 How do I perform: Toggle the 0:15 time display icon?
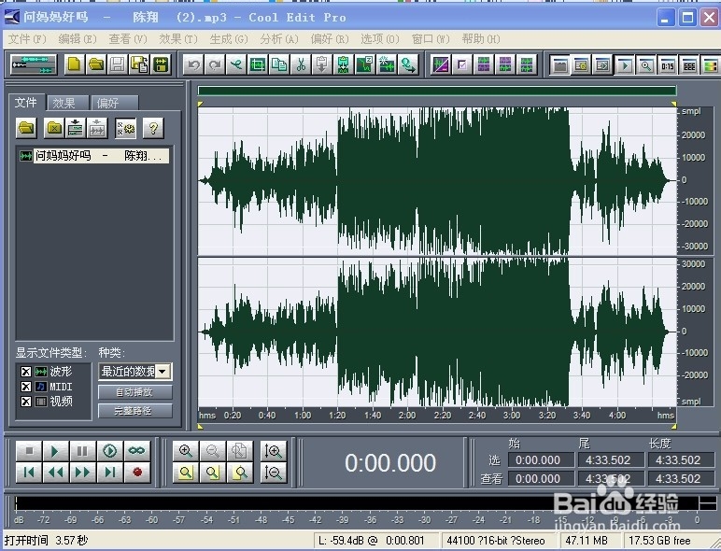[668, 65]
